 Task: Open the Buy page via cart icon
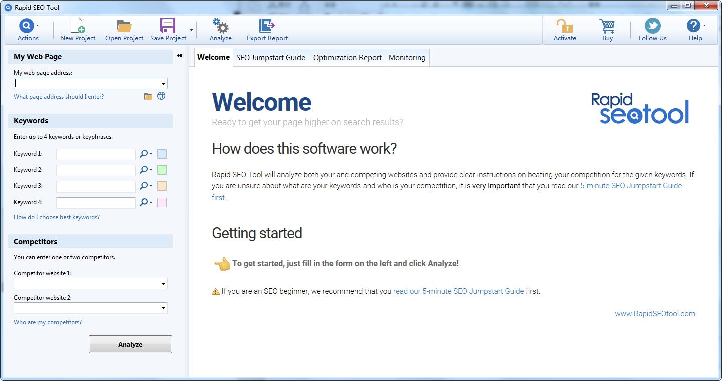[607, 29]
